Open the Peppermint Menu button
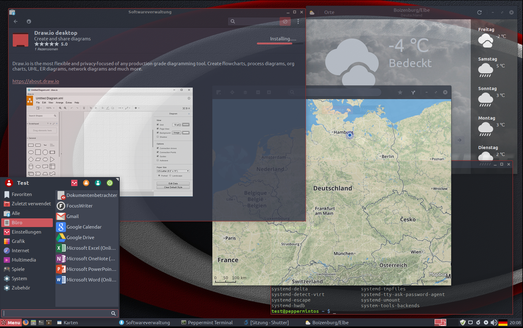This screenshot has width=523, height=328. (11, 323)
